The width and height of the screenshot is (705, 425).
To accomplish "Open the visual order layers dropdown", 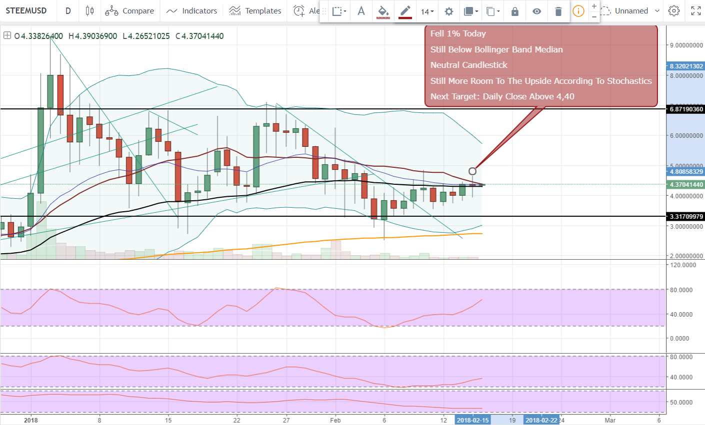I will [x=470, y=11].
